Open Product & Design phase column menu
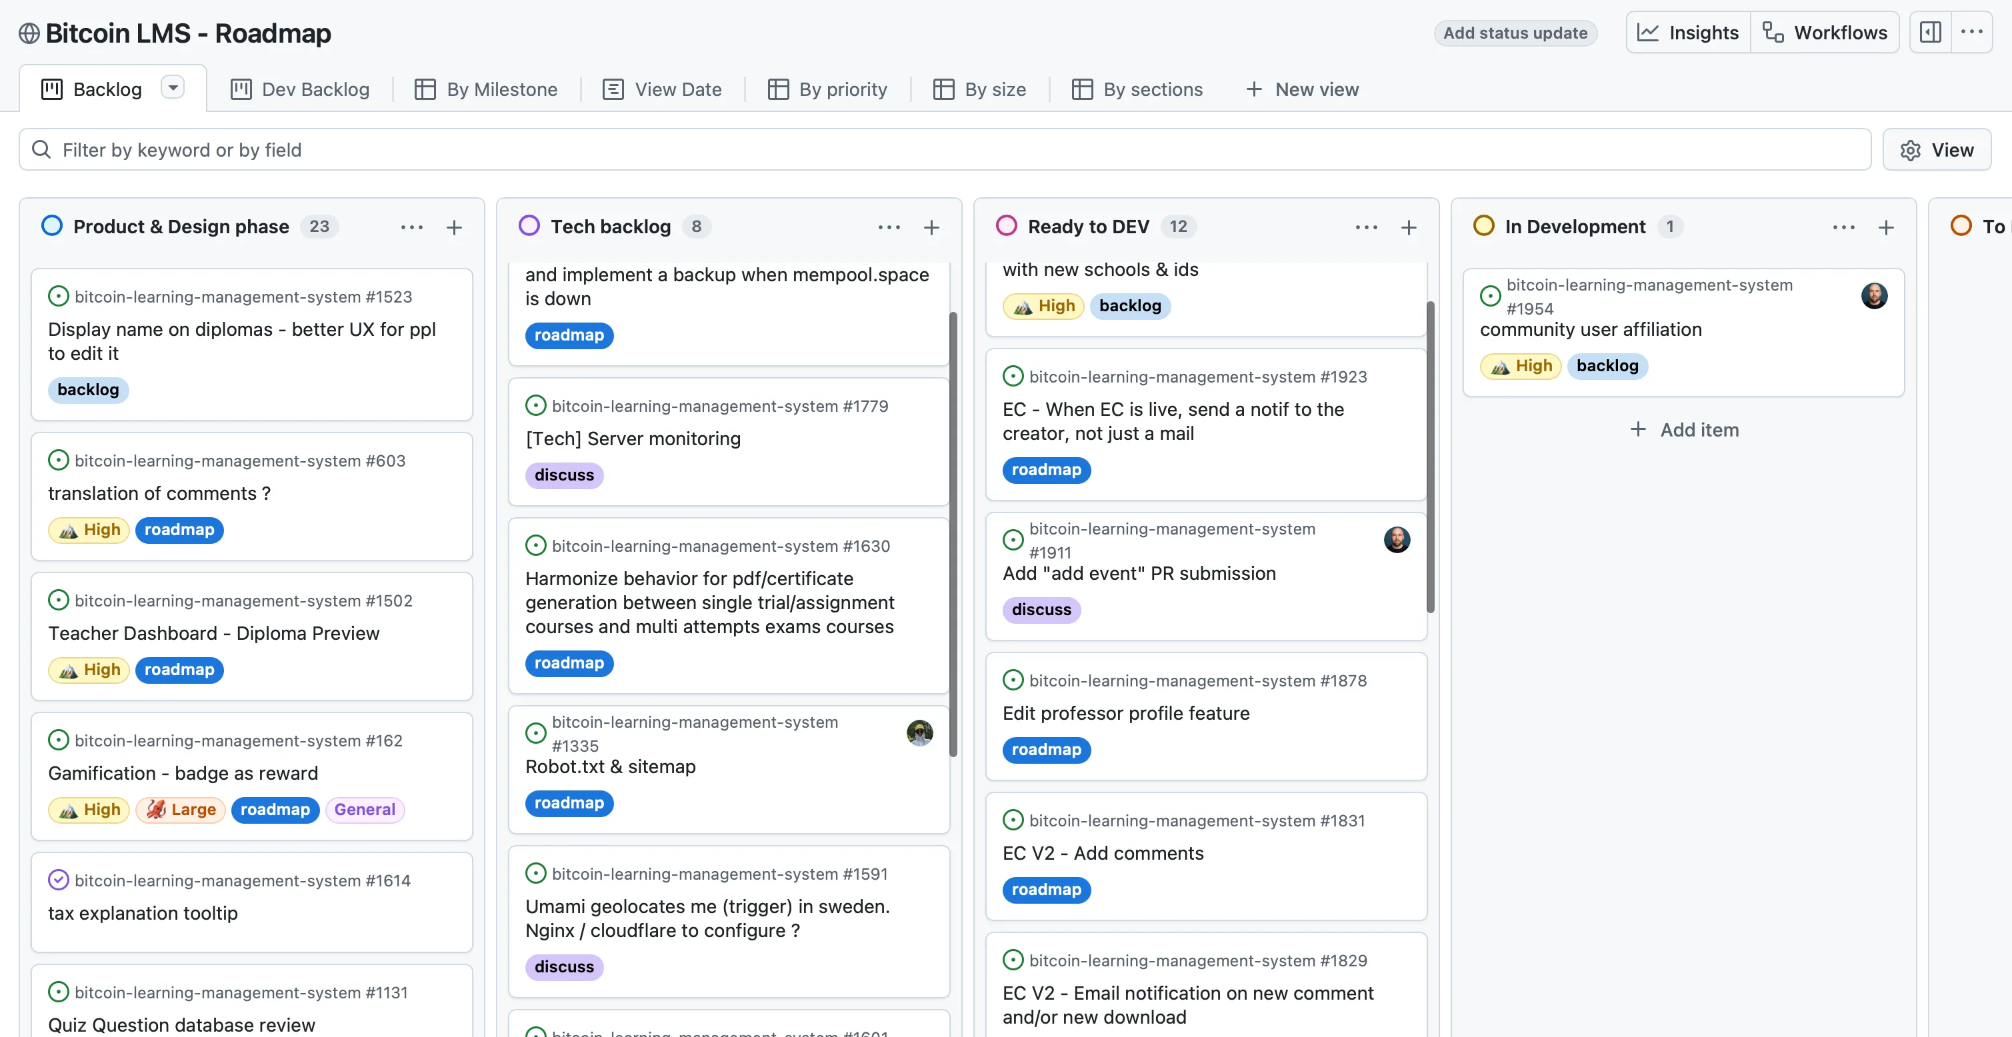 [x=411, y=227]
